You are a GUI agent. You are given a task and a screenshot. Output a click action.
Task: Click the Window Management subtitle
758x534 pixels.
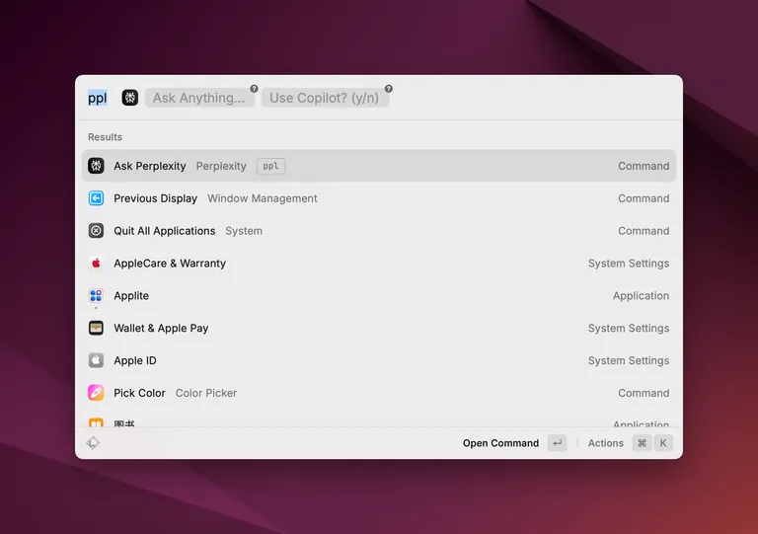(x=262, y=198)
